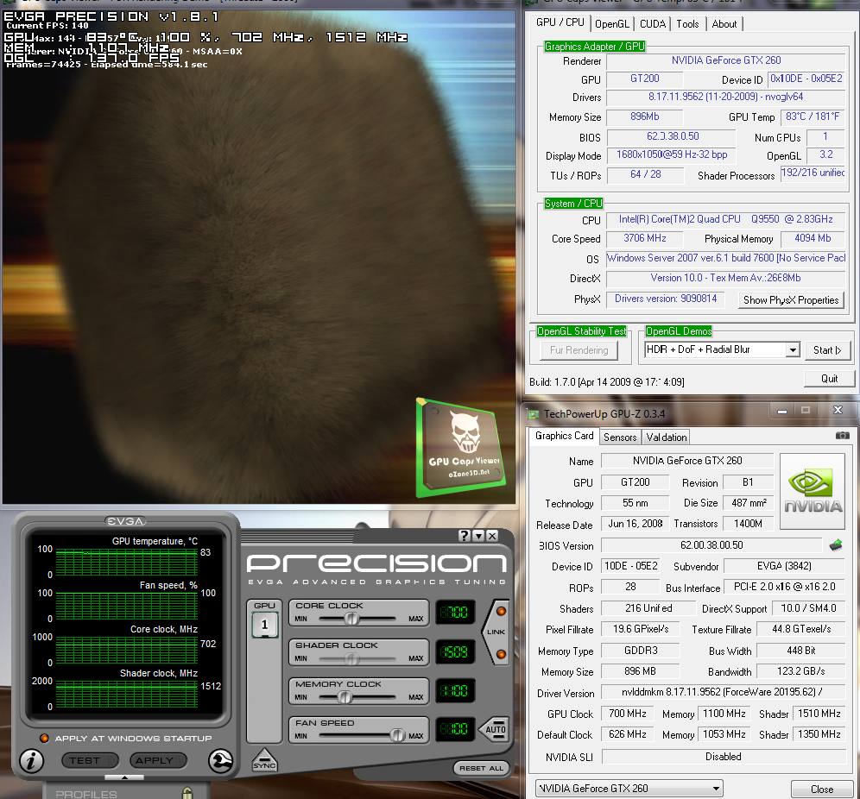Open GPU-Z Validation tab
The width and height of the screenshot is (860, 799).
[666, 437]
